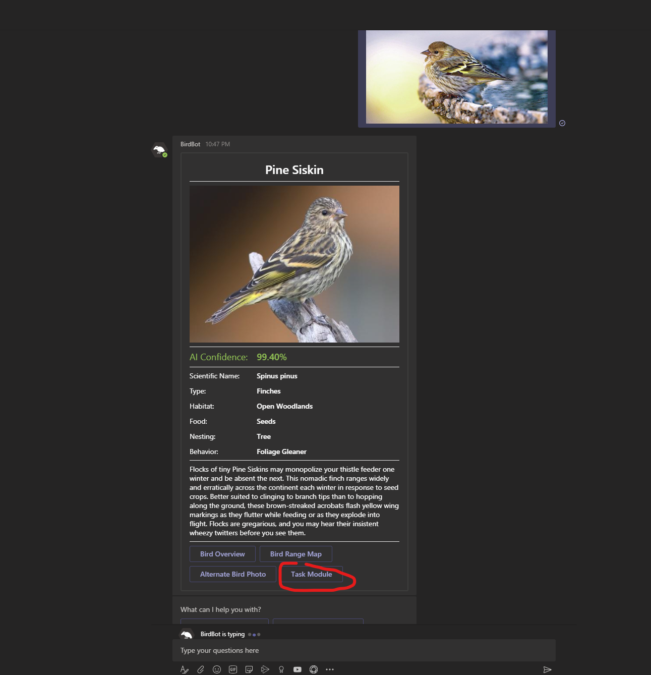651x675 pixels.
Task: Open the Sticker picker
Action: [x=249, y=669]
